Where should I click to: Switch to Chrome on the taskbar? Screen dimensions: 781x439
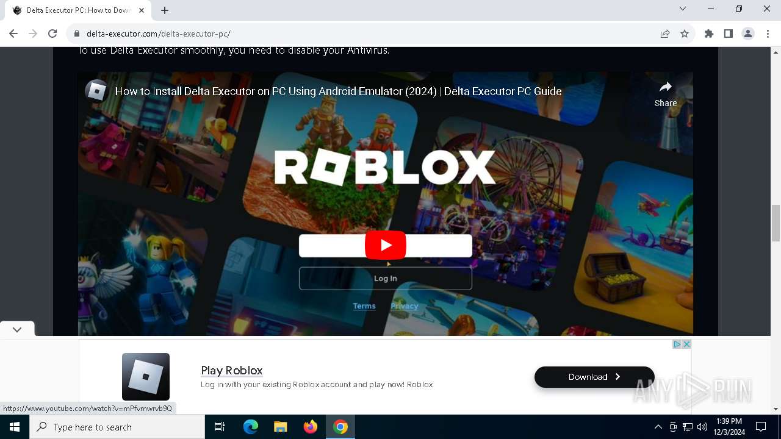click(340, 427)
